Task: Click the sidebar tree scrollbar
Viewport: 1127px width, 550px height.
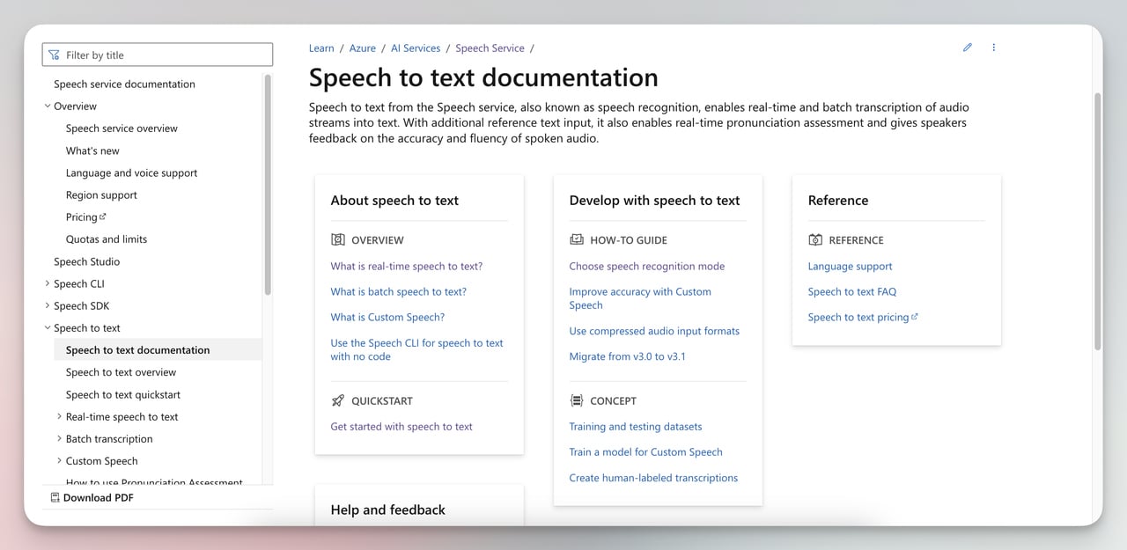Action: point(268,185)
